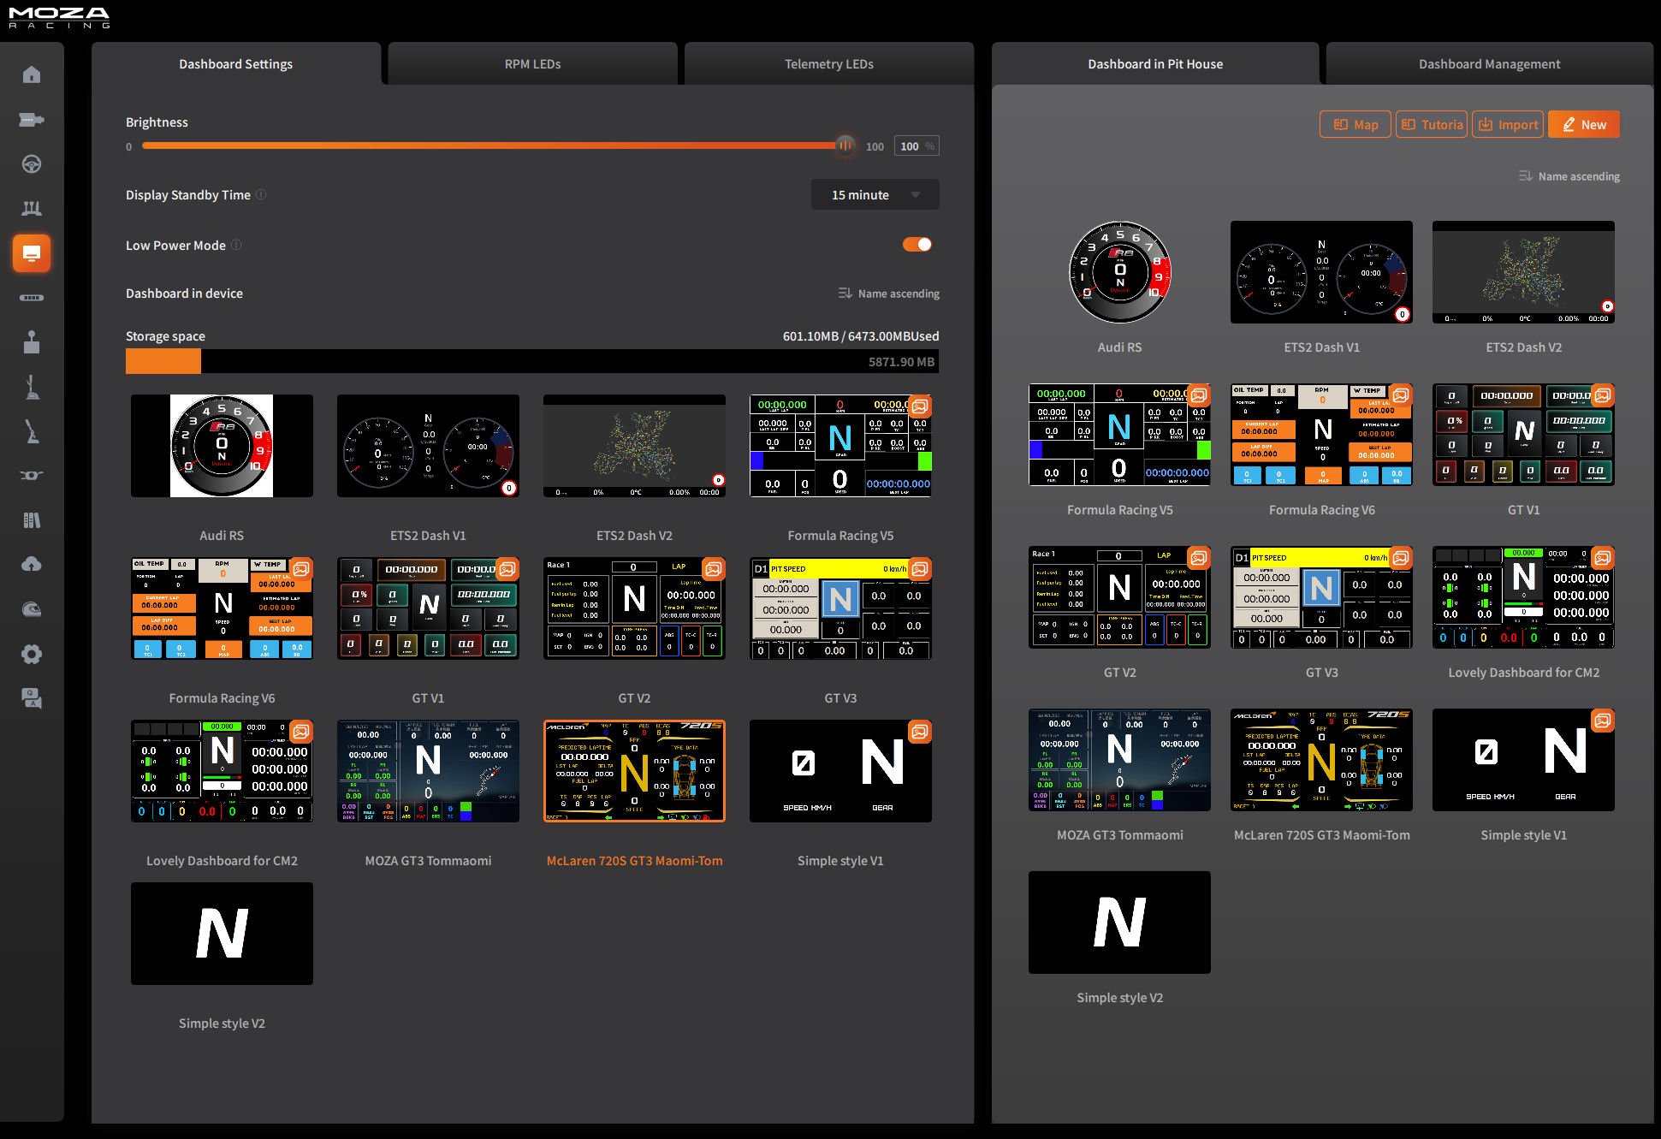This screenshot has width=1661, height=1139.
Task: Switch to RPM LEDs tab
Action: [x=532, y=64]
